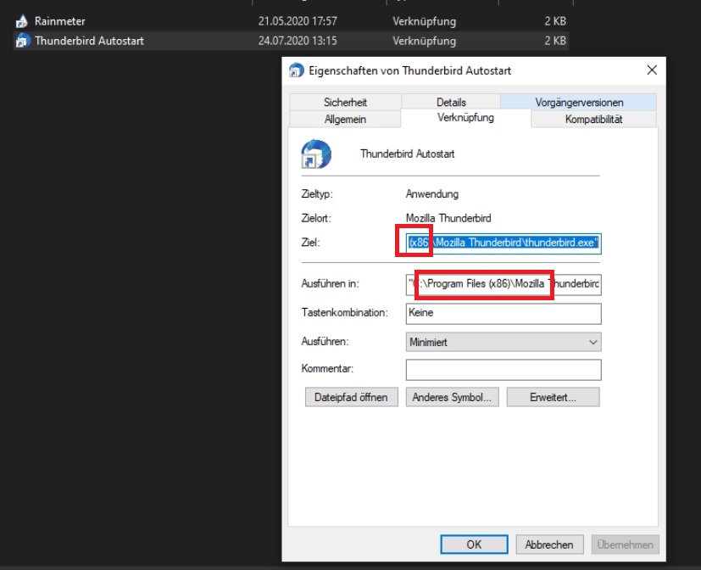The height and width of the screenshot is (570, 701).
Task: Show the Kompatibilität tab
Action: click(593, 120)
